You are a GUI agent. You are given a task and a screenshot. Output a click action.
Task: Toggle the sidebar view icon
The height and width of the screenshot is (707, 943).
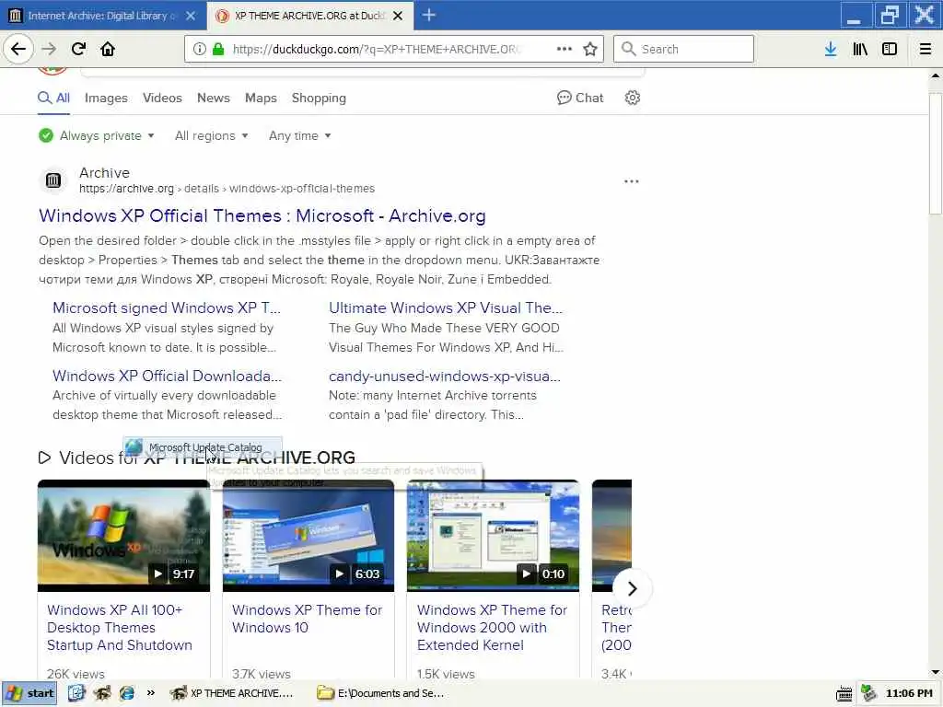pyautogui.click(x=890, y=49)
